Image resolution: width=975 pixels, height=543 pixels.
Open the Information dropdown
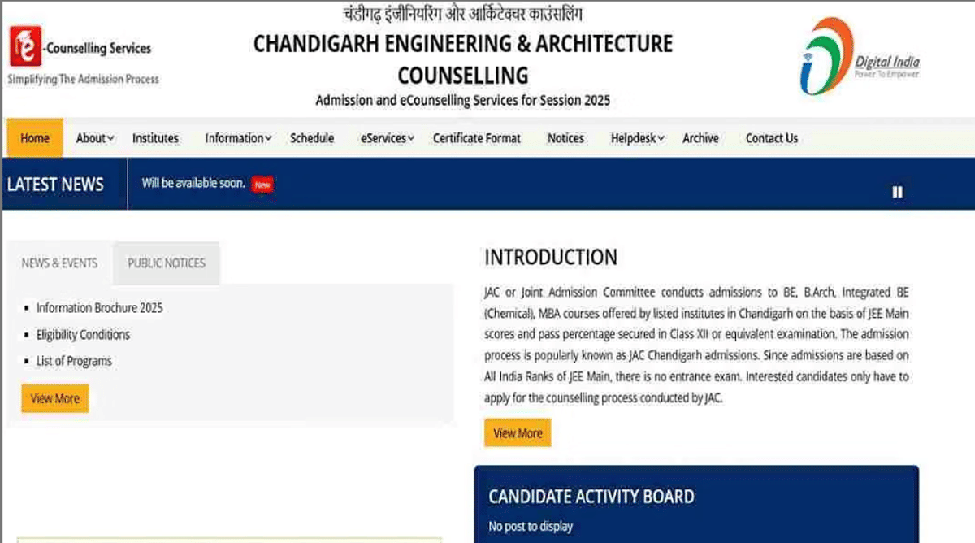(x=236, y=138)
